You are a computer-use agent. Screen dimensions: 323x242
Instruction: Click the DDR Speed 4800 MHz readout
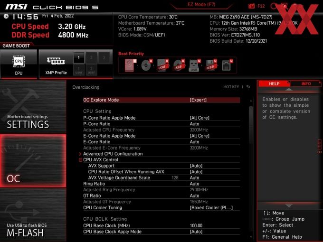pos(73,35)
